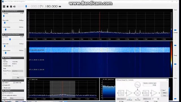
Task: Adjust Baseband Noise Blanker threshold slider
Action: (x=4, y=16)
